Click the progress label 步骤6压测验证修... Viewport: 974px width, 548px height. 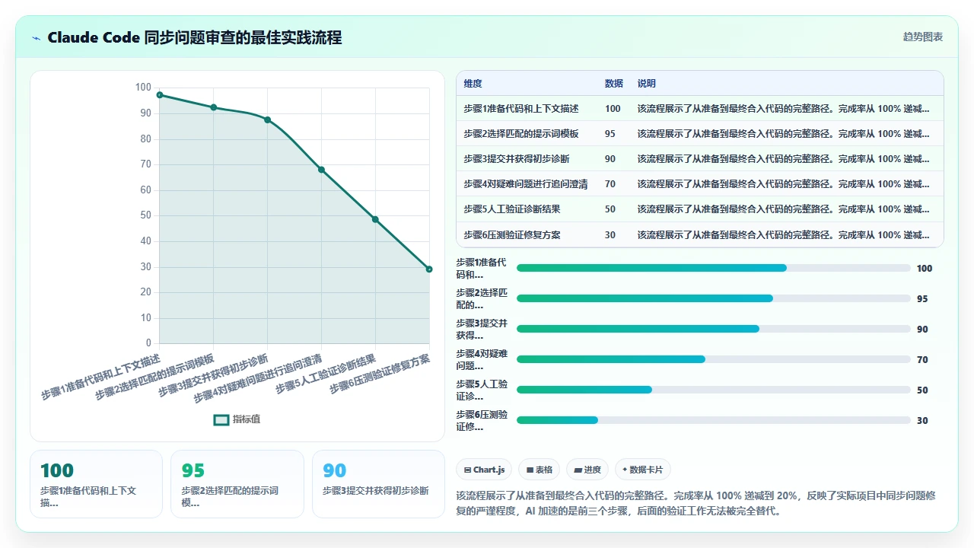click(x=482, y=420)
